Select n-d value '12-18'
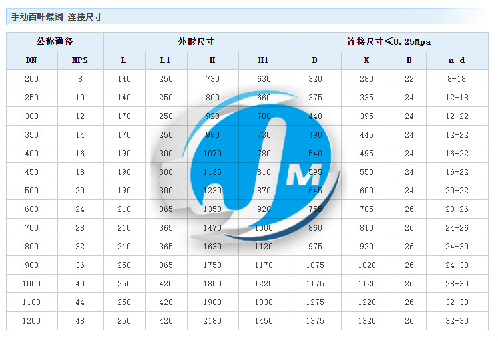Viewport: 498px width, 341px height. pos(457,98)
